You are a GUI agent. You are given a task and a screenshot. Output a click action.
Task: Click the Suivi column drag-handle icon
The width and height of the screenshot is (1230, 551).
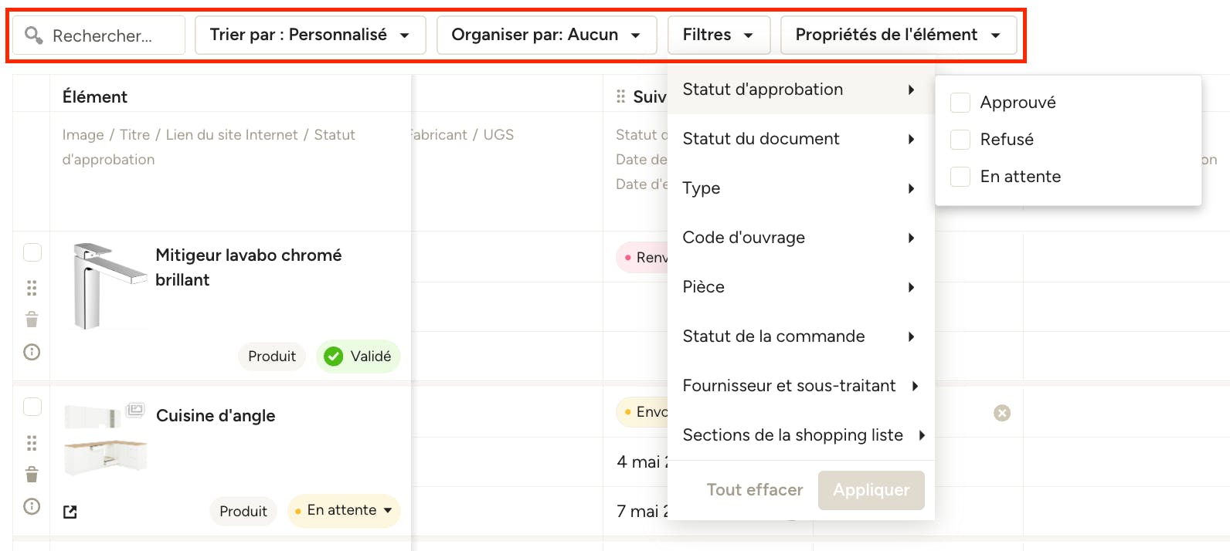pyautogui.click(x=620, y=96)
